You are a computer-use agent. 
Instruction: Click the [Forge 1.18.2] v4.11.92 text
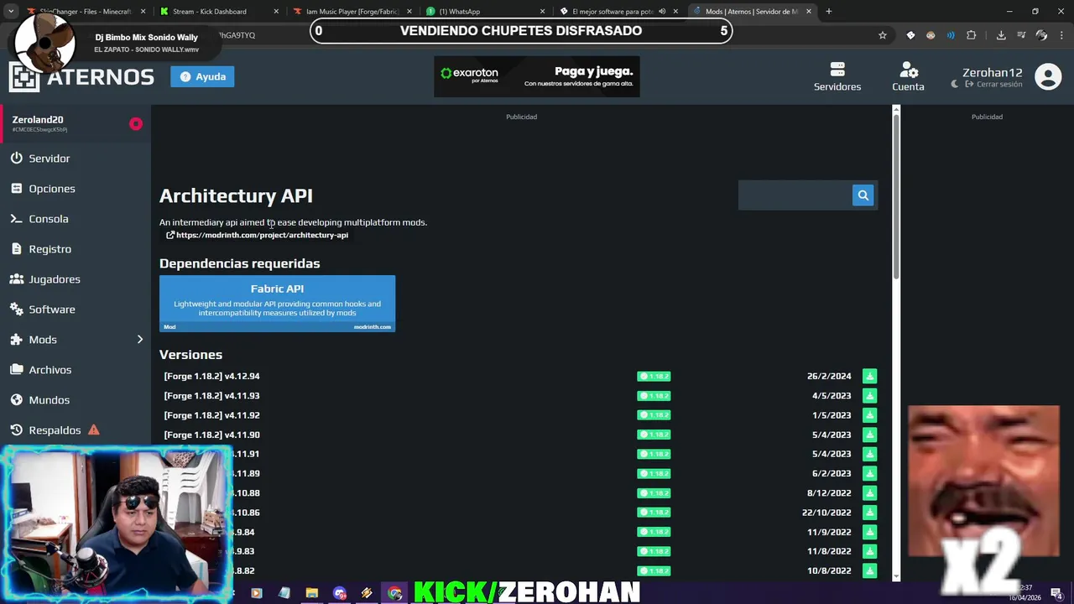tap(211, 415)
